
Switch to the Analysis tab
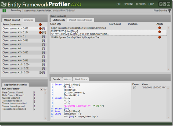point(28,20)
